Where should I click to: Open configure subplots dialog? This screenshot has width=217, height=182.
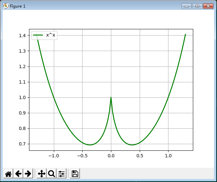[61, 173]
